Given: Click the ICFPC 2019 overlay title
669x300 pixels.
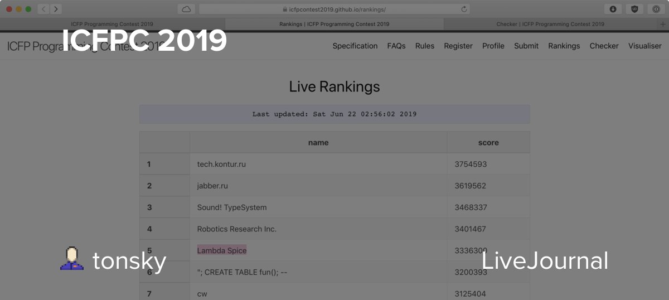Looking at the screenshot, I should [x=144, y=41].
